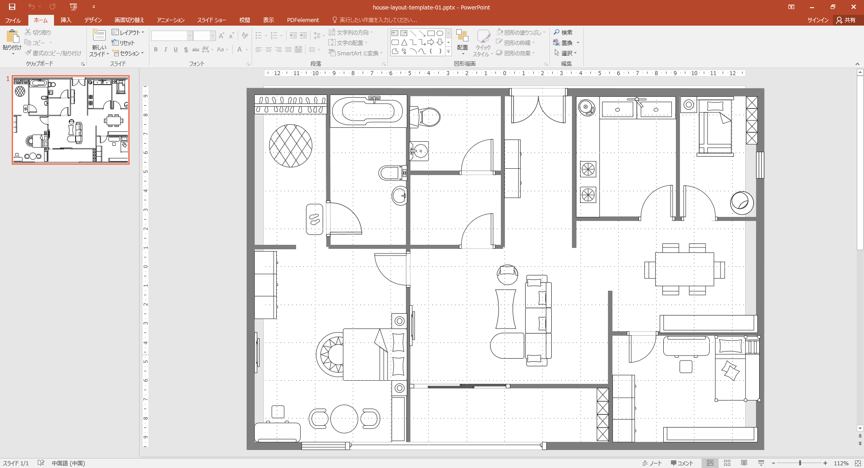Click the 検索 (Find) magnifier icon
This screenshot has width=864, height=468.
[x=557, y=32]
